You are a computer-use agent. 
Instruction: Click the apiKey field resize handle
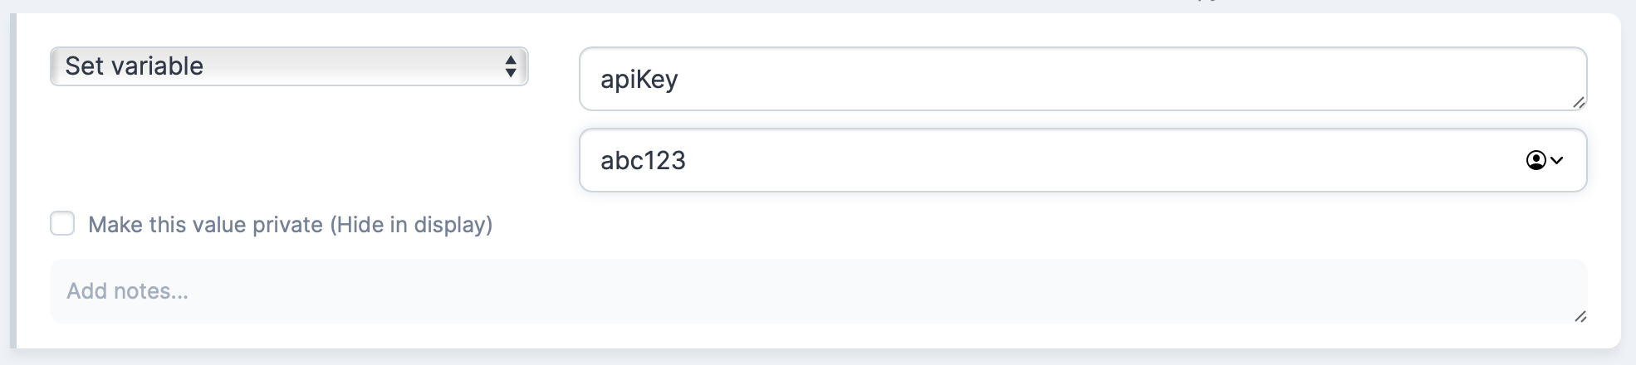(1578, 102)
